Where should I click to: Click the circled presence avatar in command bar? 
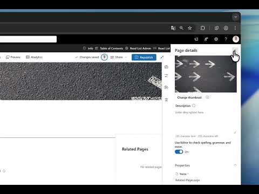tap(104, 57)
